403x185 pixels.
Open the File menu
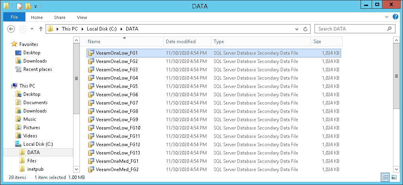coord(14,17)
